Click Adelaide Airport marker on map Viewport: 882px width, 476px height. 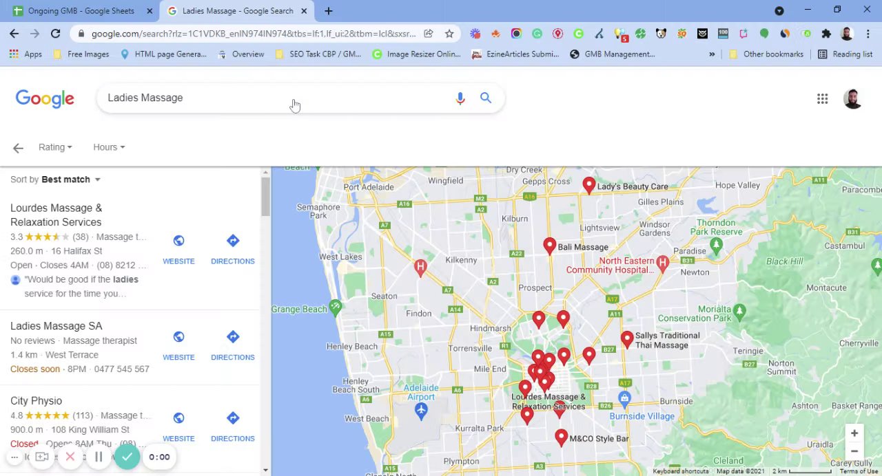click(x=421, y=411)
